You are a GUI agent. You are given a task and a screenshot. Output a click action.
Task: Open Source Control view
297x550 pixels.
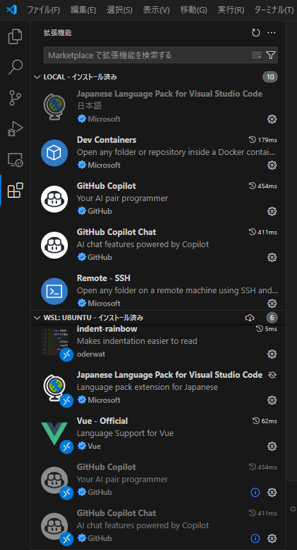tap(15, 98)
